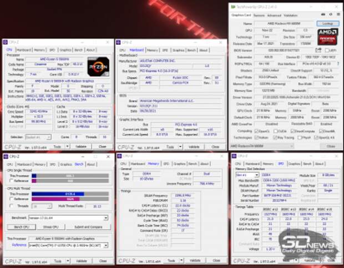Toggle the OpenCL checkbox in GPU-Z
344x268 pixels.
click(x=256, y=131)
